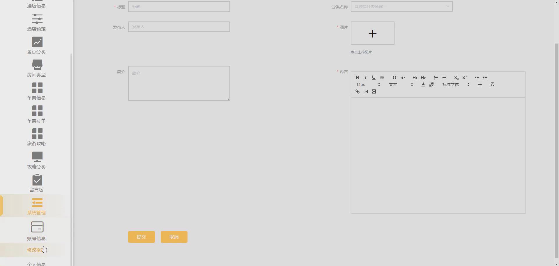Screen dimensions: 559x266
Task: Focus the 发布人 input field
Action: click(x=179, y=27)
